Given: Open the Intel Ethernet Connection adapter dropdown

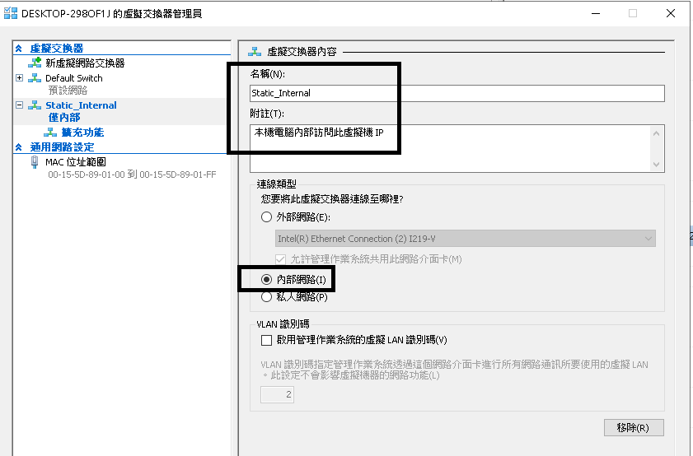Looking at the screenshot, I should 648,239.
